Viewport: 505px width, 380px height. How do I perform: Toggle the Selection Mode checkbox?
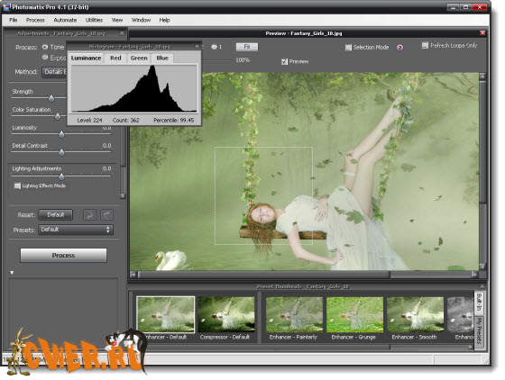click(348, 48)
